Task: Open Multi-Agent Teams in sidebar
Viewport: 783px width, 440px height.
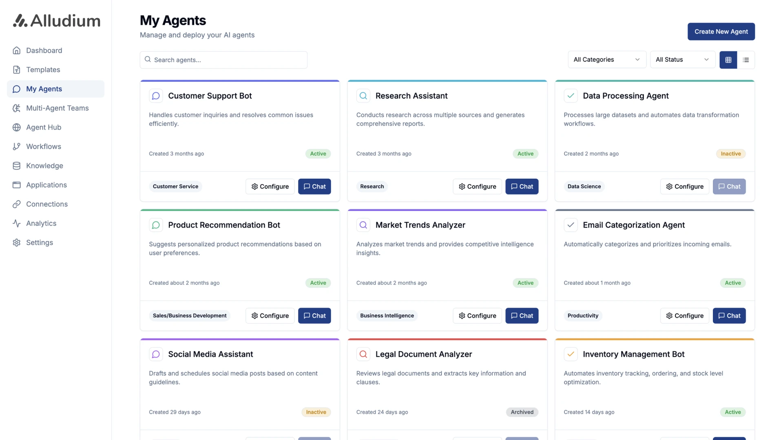Action: pos(57,108)
